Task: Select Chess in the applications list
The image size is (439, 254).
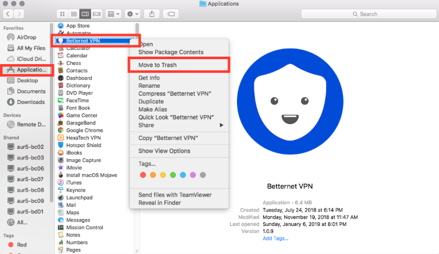Action: click(69, 63)
